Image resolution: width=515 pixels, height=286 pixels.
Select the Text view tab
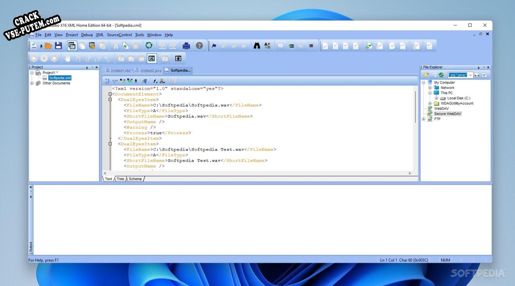pyautogui.click(x=108, y=179)
